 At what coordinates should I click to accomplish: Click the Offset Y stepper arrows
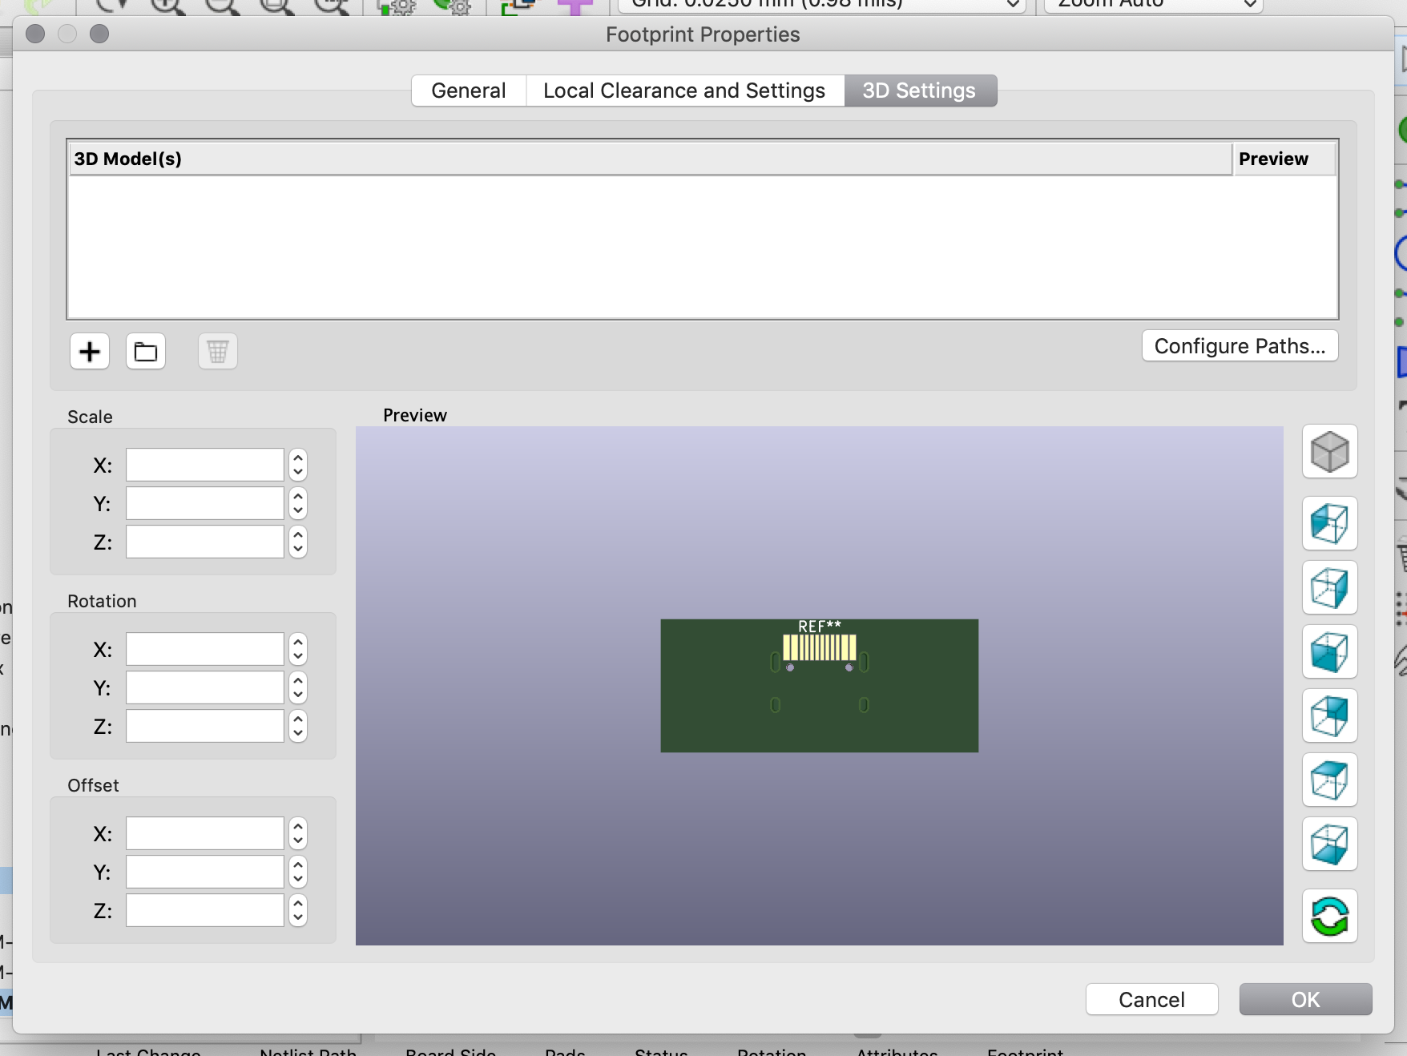298,873
